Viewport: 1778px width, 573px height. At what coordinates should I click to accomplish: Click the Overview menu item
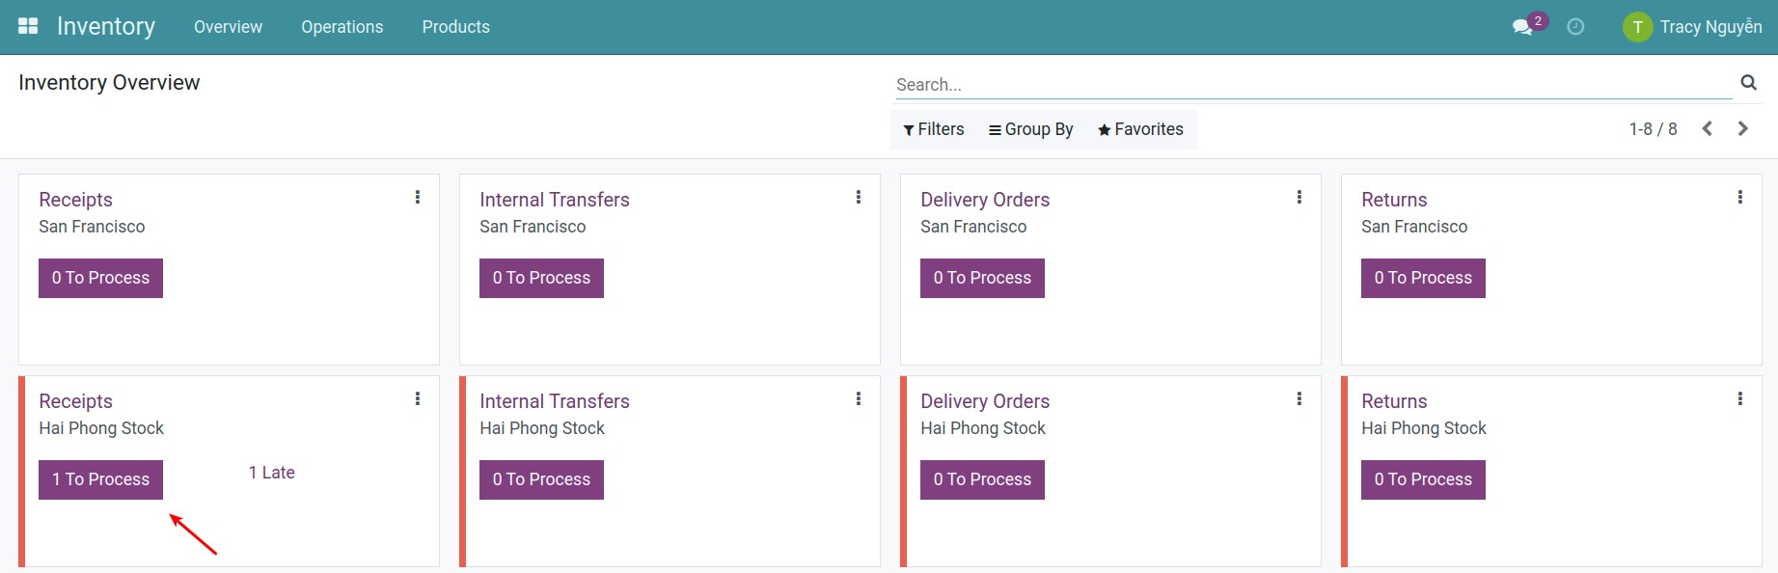(x=228, y=27)
